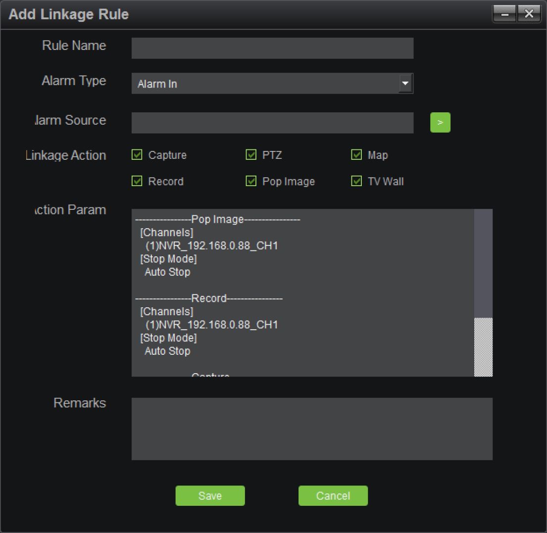The width and height of the screenshot is (547, 533).
Task: Click the green Alarm Source arrow button
Action: tap(440, 123)
